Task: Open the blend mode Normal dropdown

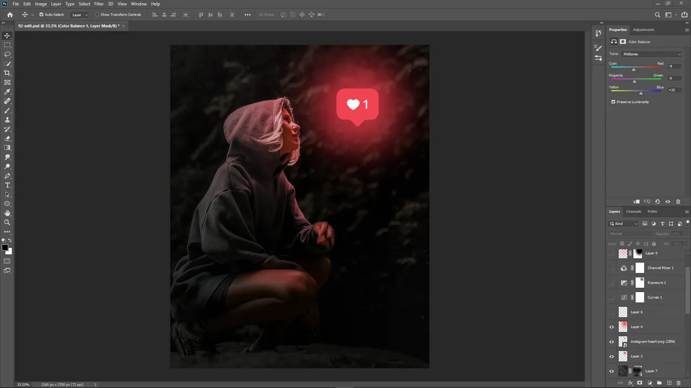Action: click(x=630, y=234)
